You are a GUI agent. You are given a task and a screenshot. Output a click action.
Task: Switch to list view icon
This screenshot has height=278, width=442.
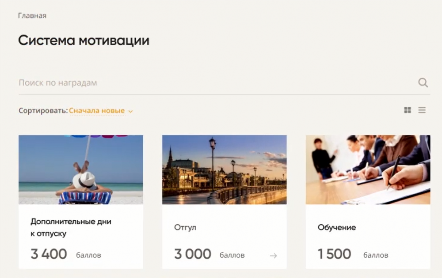422,110
